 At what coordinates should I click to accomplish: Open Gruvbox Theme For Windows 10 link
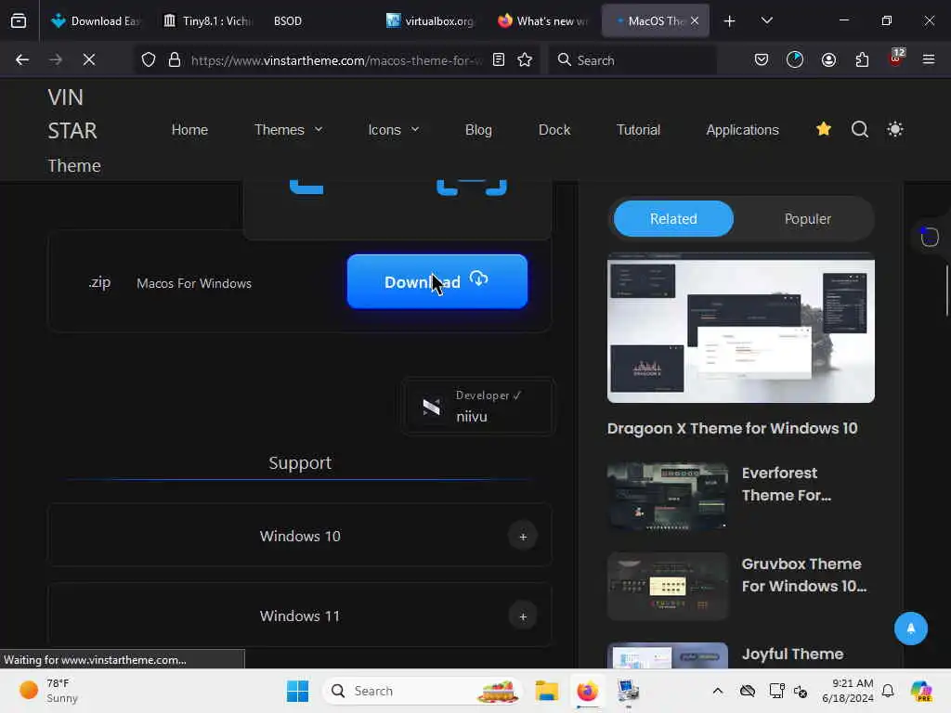pos(803,575)
